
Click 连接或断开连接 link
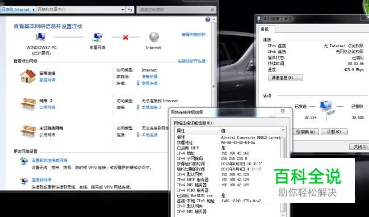tap(191, 61)
